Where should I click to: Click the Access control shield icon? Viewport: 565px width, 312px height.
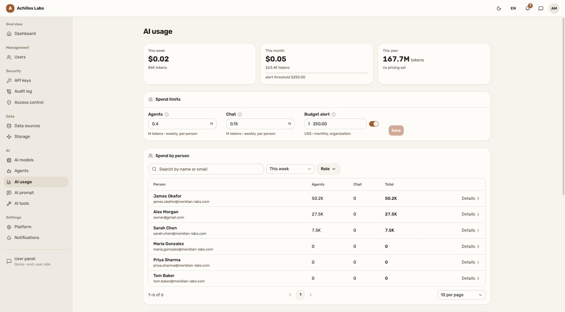click(x=9, y=102)
